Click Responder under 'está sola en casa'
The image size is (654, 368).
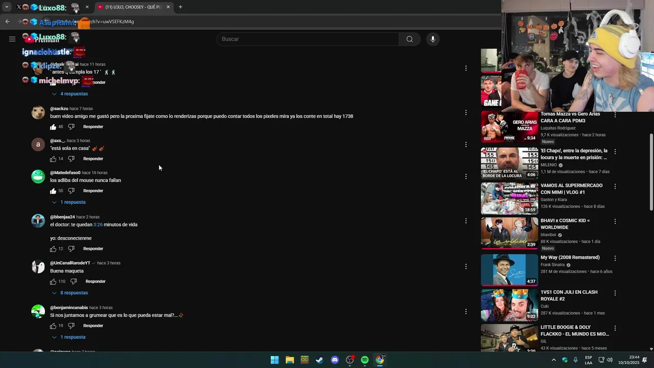93,159
